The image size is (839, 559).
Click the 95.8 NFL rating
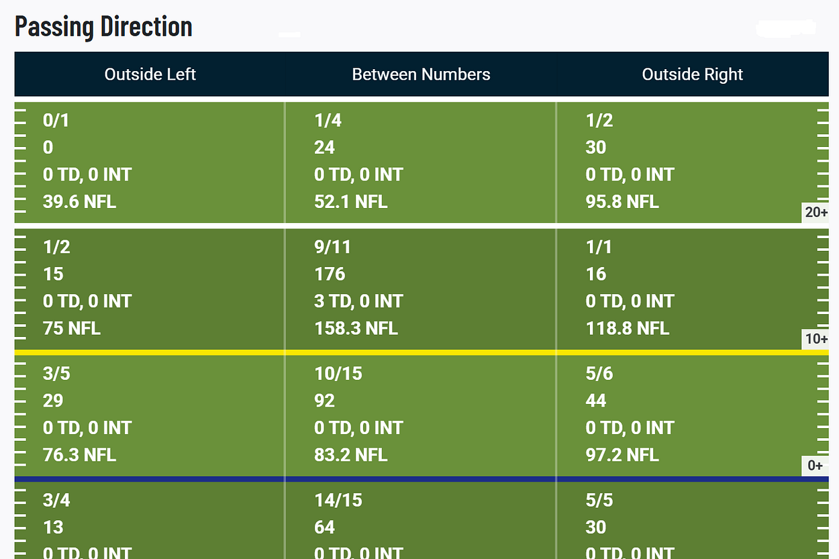click(x=622, y=201)
